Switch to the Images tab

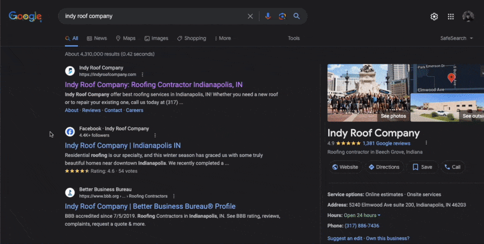tap(156, 38)
